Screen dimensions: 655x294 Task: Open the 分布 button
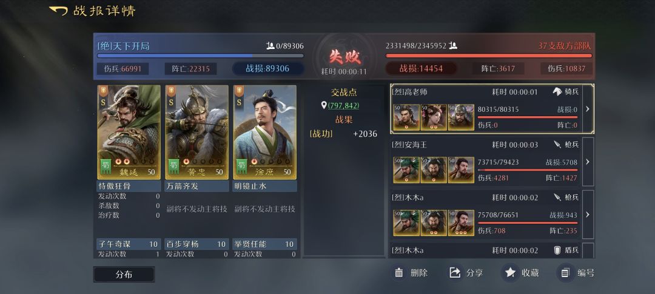pyautogui.click(x=124, y=275)
